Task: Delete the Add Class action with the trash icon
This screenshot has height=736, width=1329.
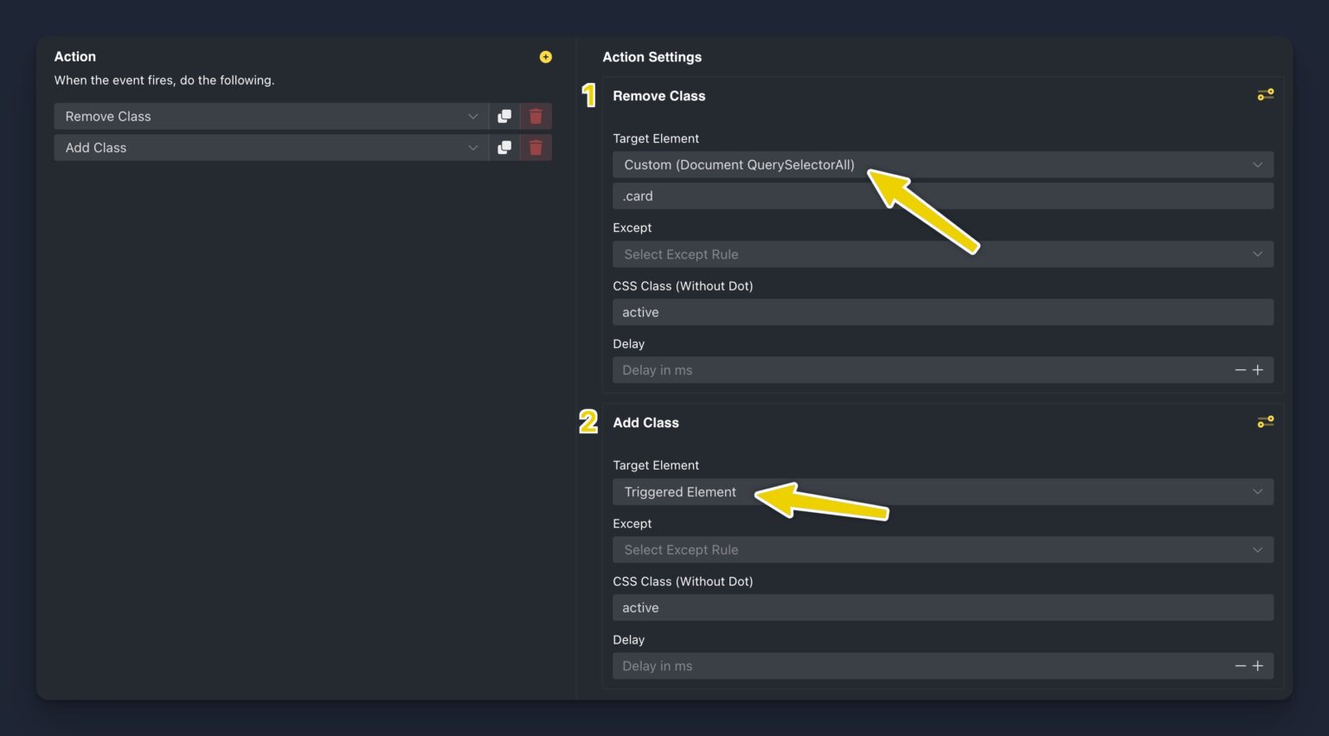Action: (x=536, y=147)
